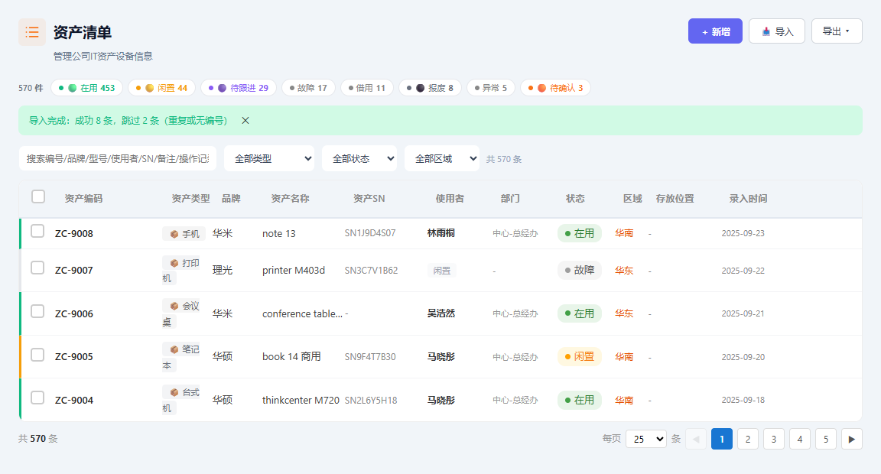Click the package icon in 台式机 type tag
Screen dimensions: 881x474
pos(174,392)
